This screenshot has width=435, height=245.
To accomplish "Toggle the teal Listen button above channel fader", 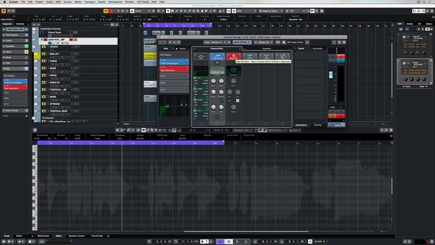I will click(341, 61).
